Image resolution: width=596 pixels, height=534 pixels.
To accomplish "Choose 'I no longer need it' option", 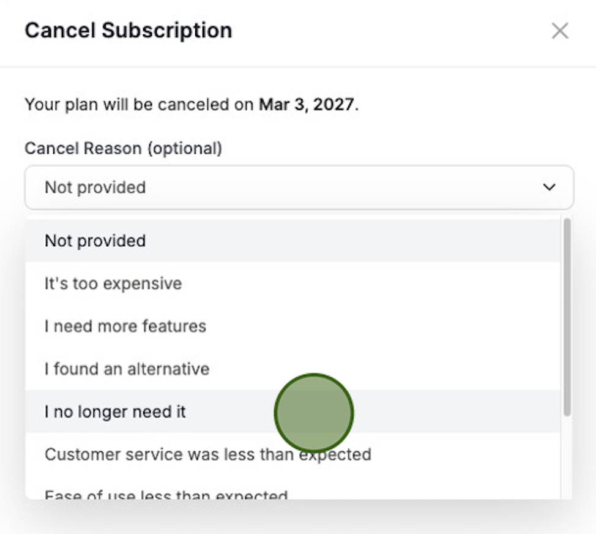I will 115,412.
